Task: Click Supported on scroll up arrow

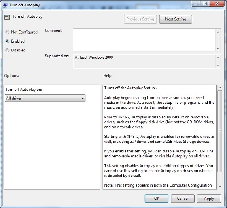Action: pyautogui.click(x=218, y=58)
